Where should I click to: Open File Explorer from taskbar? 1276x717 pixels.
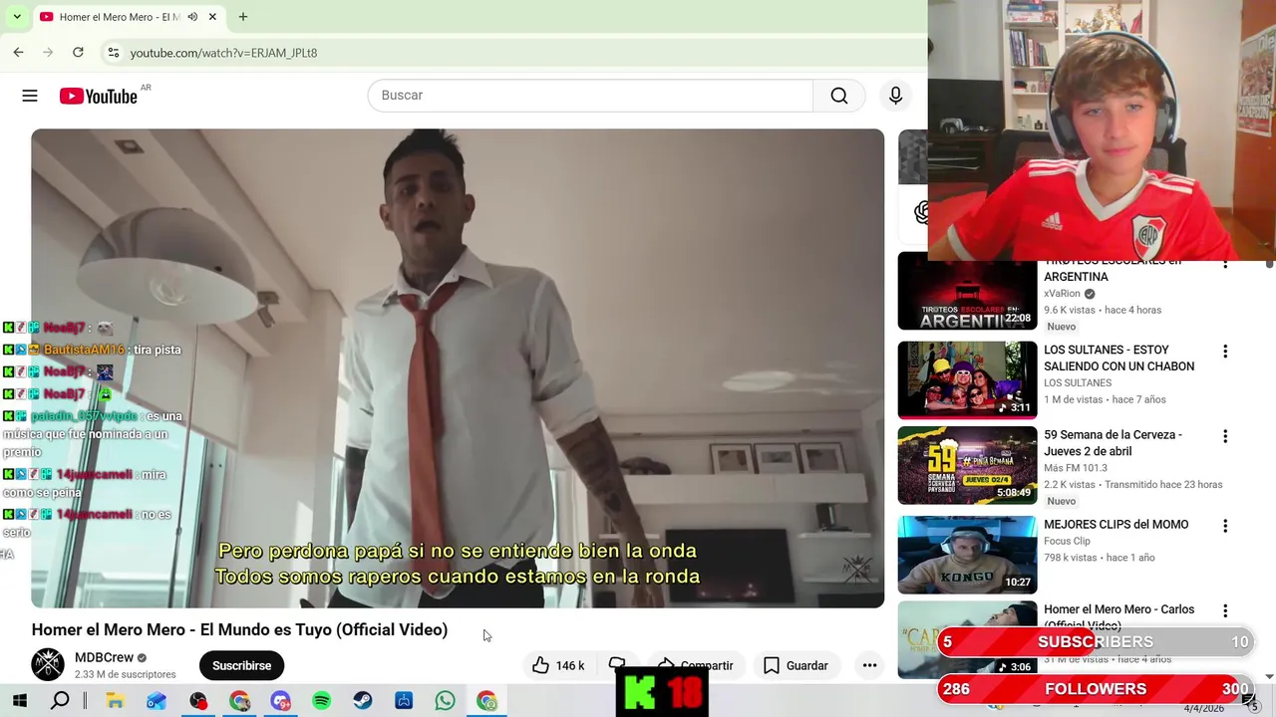coord(115,701)
